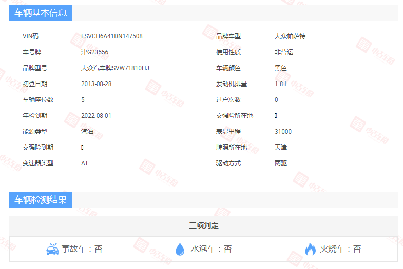The width and height of the screenshot is (403, 269).
Task: Click the accident car icon beside 事故车
Action: pyautogui.click(x=52, y=249)
